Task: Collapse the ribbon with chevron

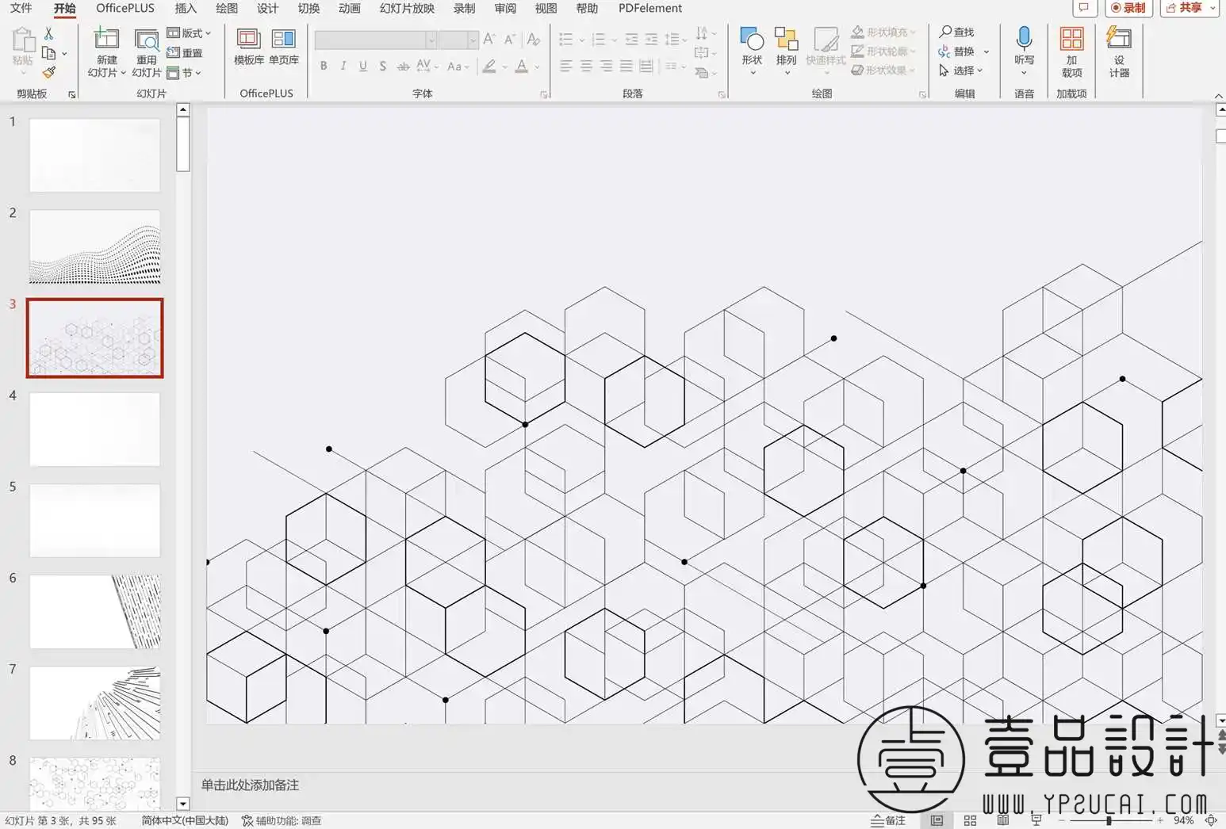Action: 1219,97
